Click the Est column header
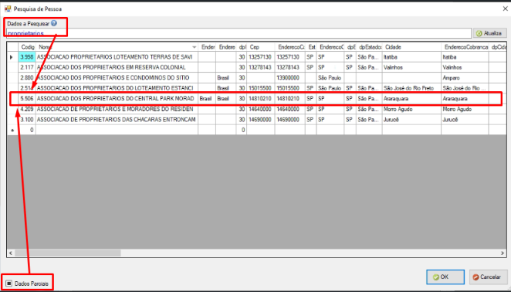Image resolution: width=511 pixels, height=292 pixels. pos(310,47)
